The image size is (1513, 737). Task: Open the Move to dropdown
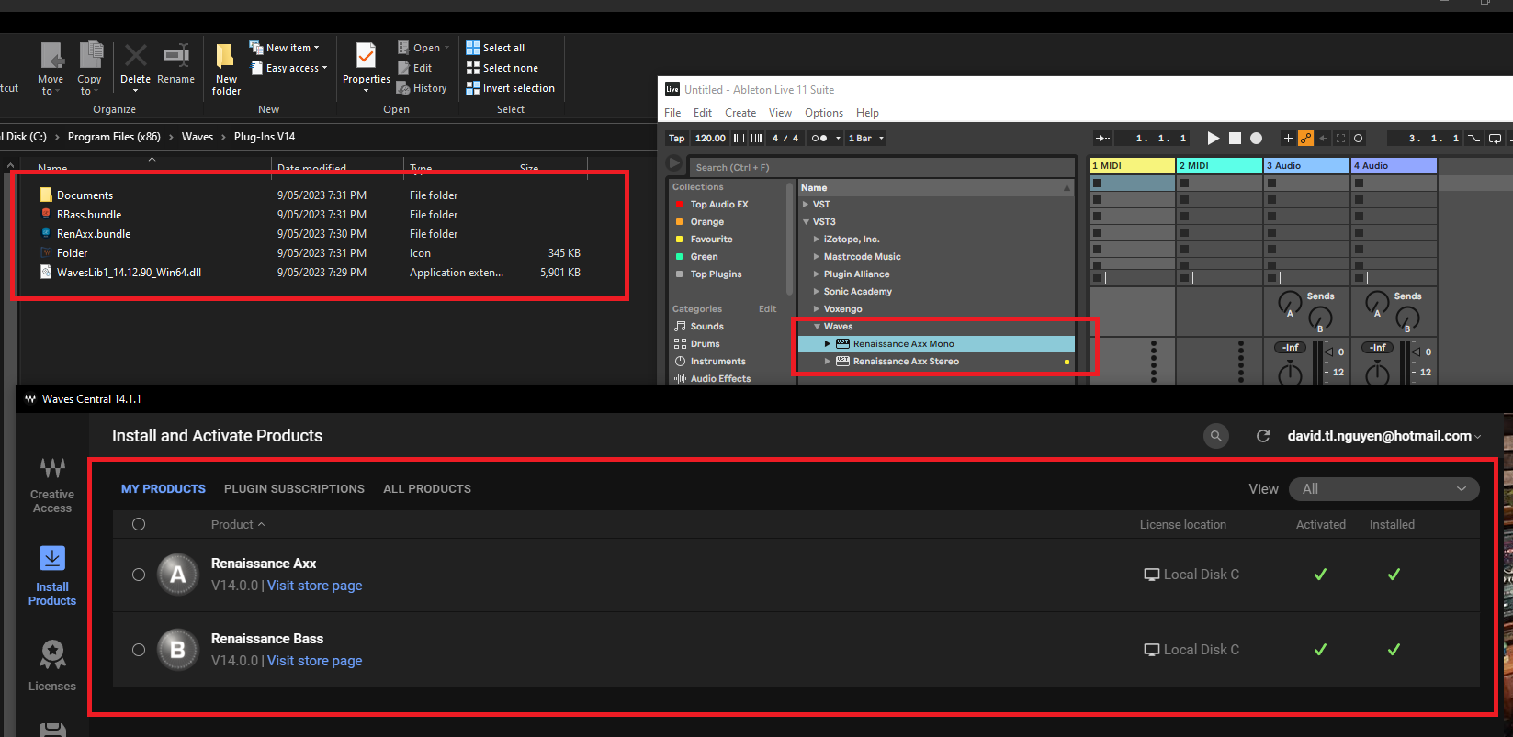51,69
